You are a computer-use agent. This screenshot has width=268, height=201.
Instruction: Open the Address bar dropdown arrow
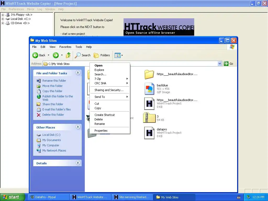[220, 64]
